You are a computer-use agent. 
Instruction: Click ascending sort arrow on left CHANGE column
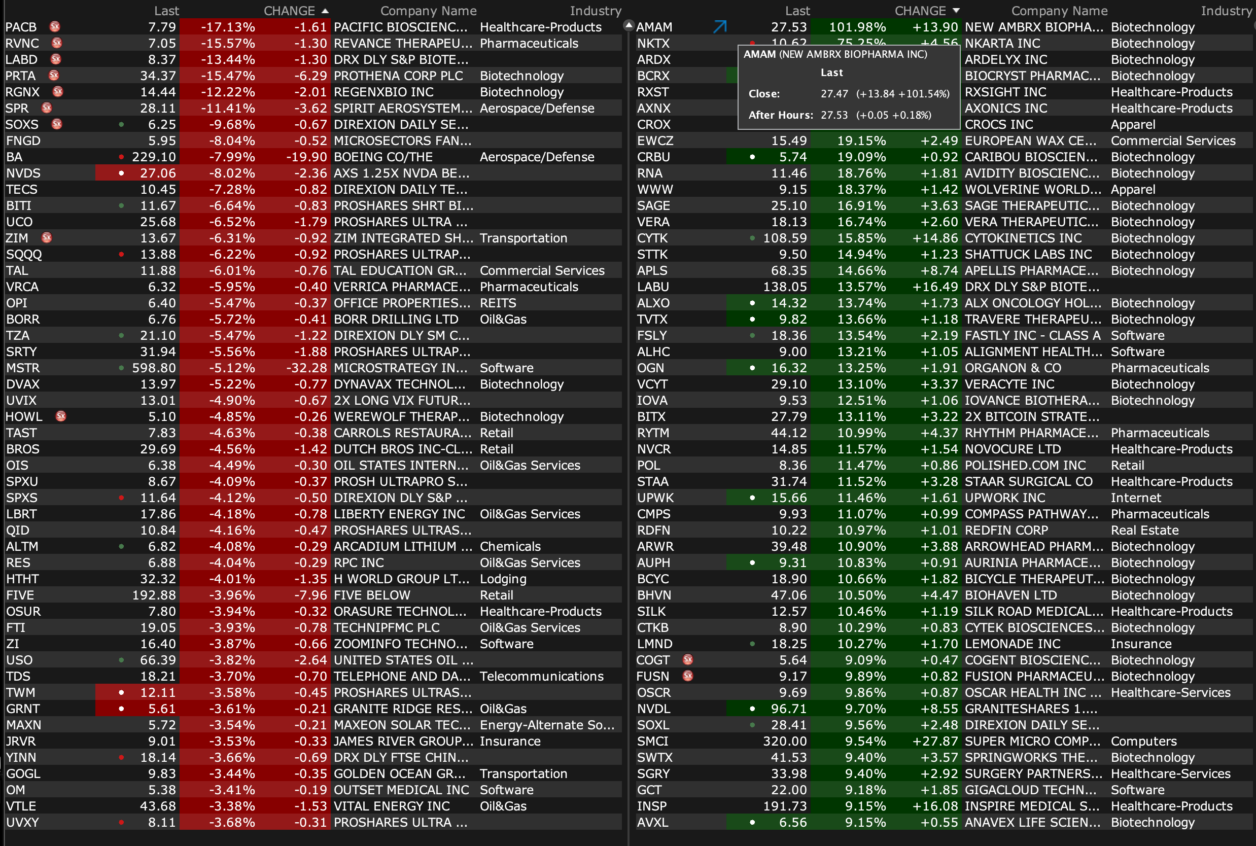pos(325,11)
